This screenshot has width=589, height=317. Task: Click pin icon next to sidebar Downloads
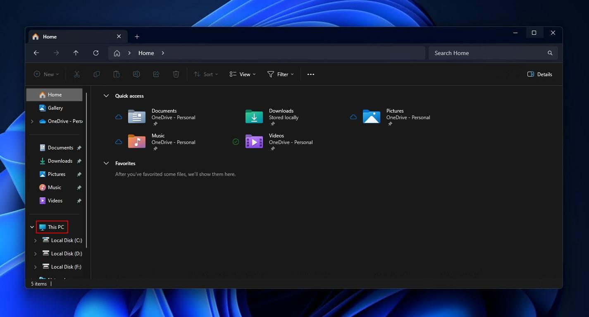pyautogui.click(x=79, y=161)
